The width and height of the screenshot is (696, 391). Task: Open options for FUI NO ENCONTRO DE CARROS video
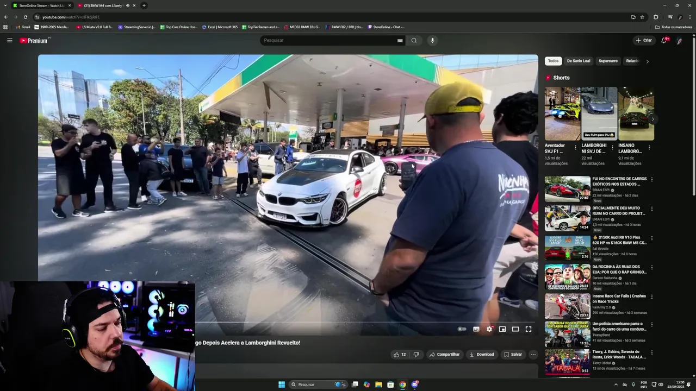[x=651, y=179]
